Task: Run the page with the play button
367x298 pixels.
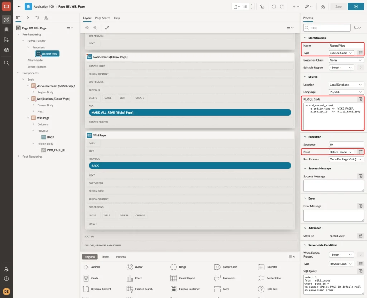Action: point(356,6)
